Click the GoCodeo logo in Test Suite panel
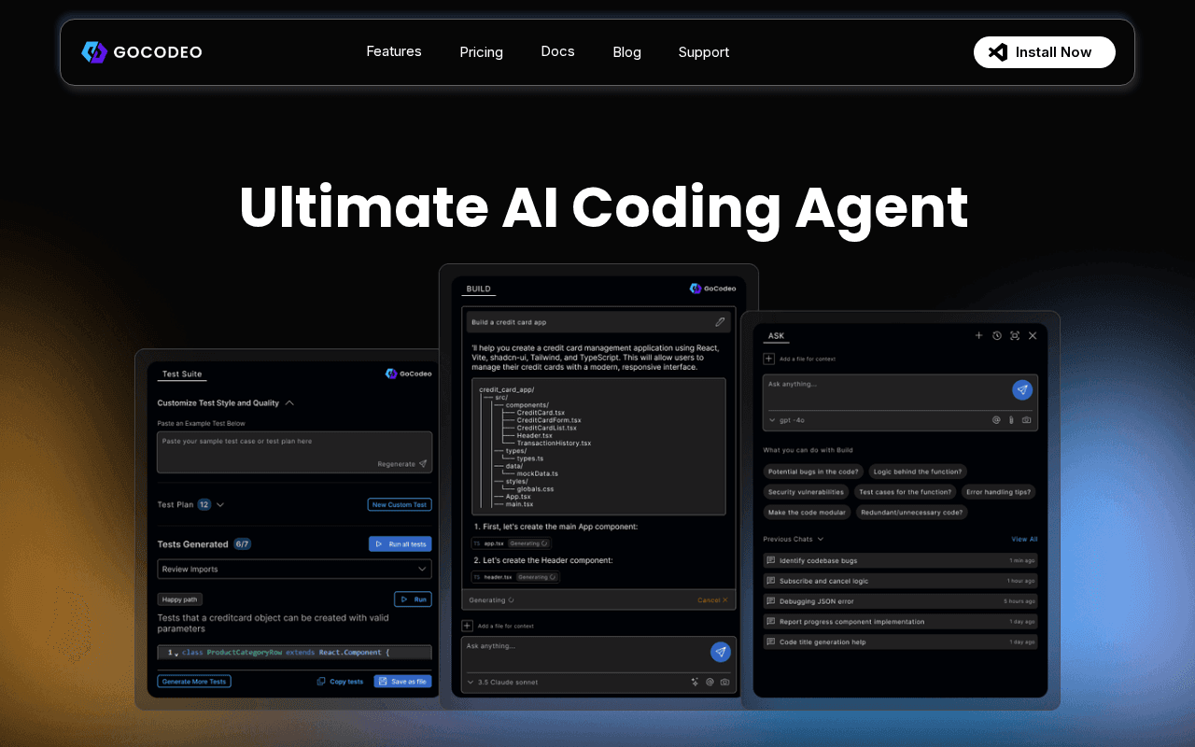This screenshot has height=747, width=1195. coord(409,373)
